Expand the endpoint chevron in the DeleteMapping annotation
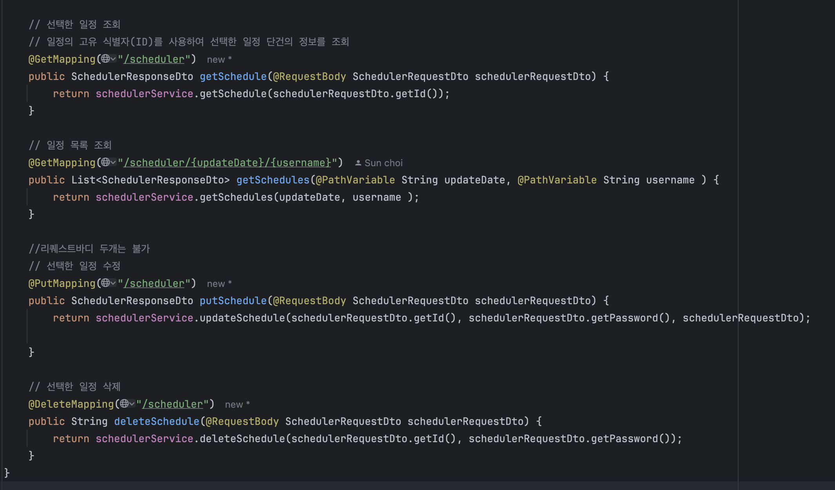835x490 pixels. point(132,404)
